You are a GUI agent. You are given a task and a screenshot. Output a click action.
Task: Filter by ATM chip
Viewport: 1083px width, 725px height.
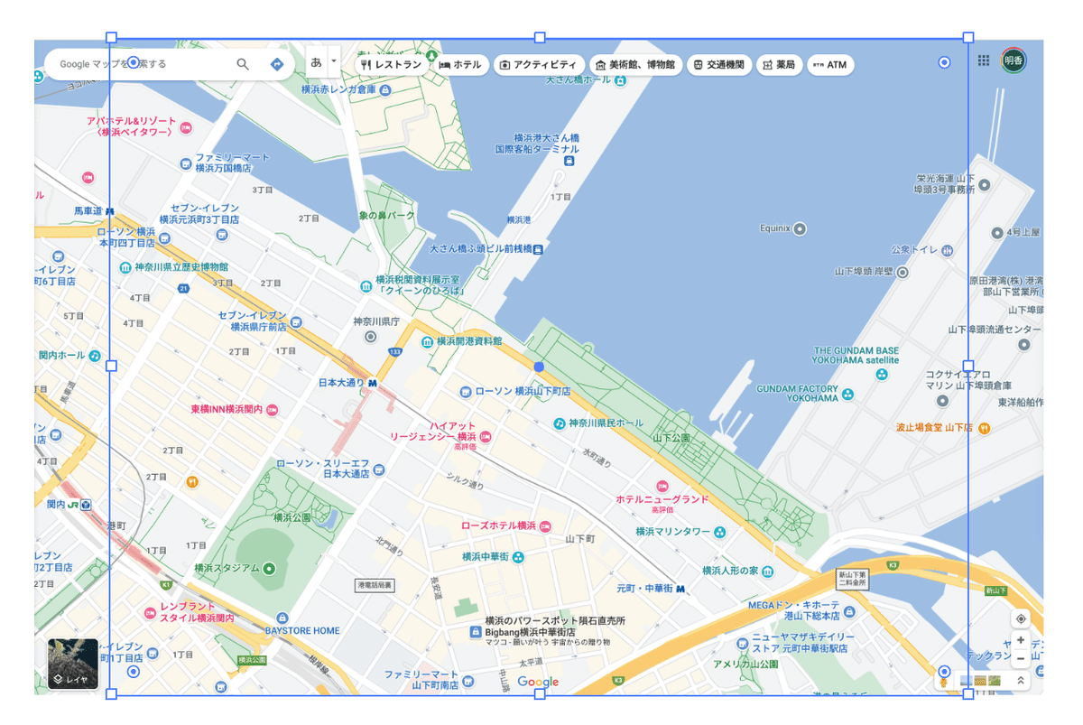[x=830, y=65]
